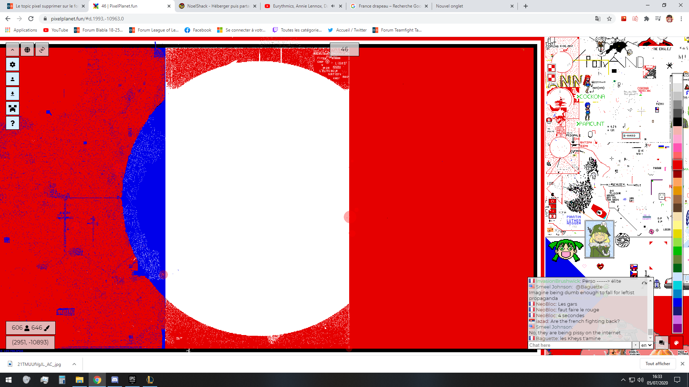Open the globe view button
The image size is (689, 387).
click(27, 50)
